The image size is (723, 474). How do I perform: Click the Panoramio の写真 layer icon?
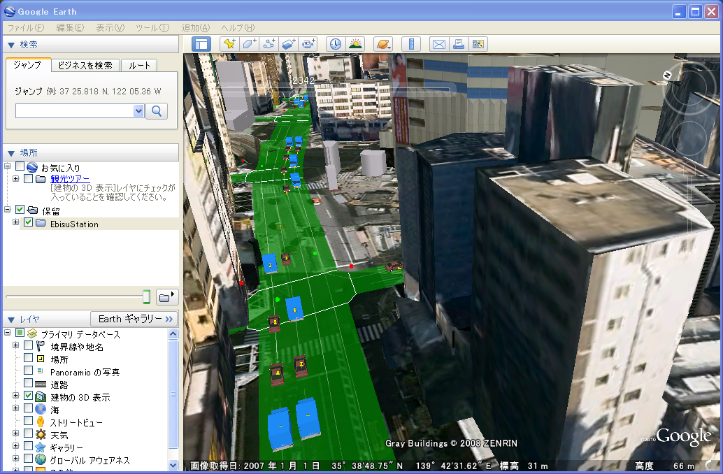click(x=41, y=371)
